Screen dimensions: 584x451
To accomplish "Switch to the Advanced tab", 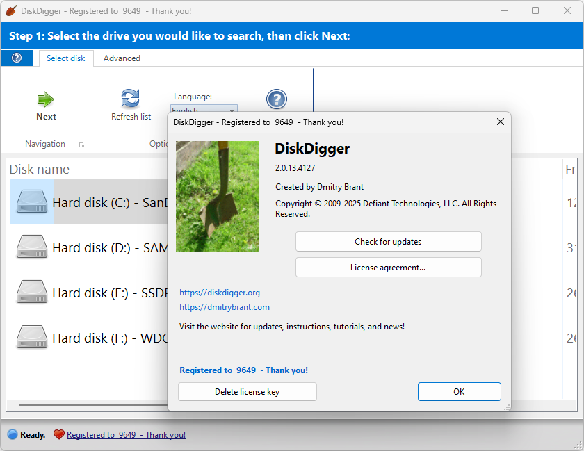I will click(122, 58).
